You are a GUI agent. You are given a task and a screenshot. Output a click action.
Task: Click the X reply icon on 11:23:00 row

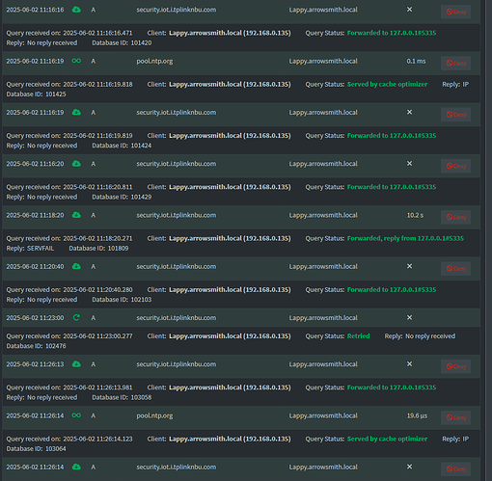[409, 317]
